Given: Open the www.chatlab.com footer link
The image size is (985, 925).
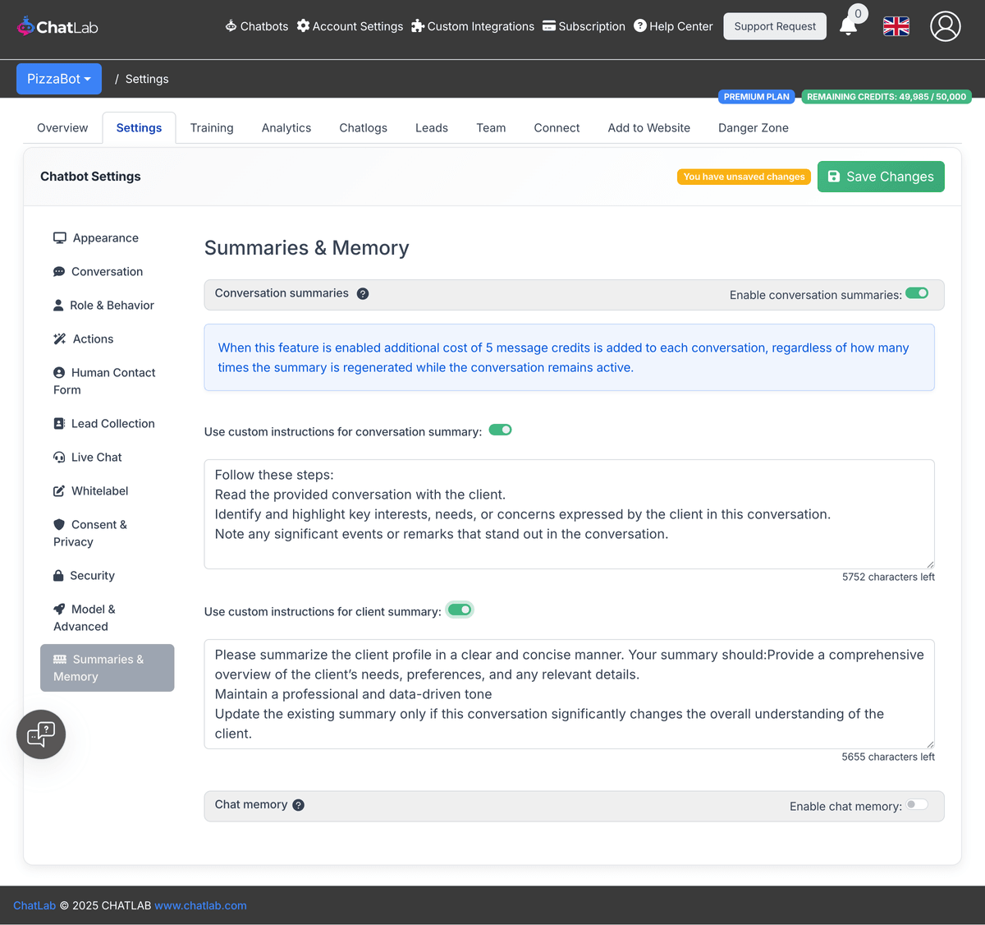Looking at the screenshot, I should [200, 905].
